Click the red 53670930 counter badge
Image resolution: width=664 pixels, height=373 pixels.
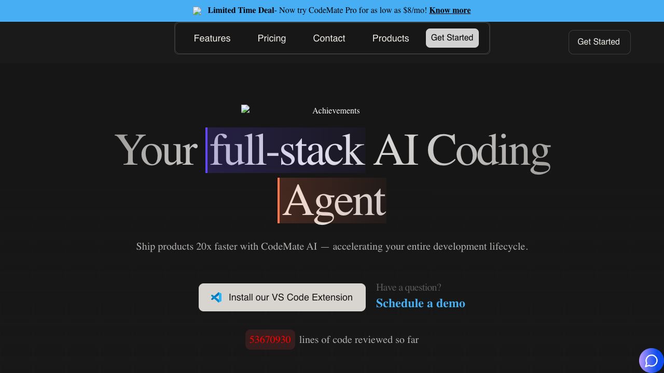click(x=270, y=340)
